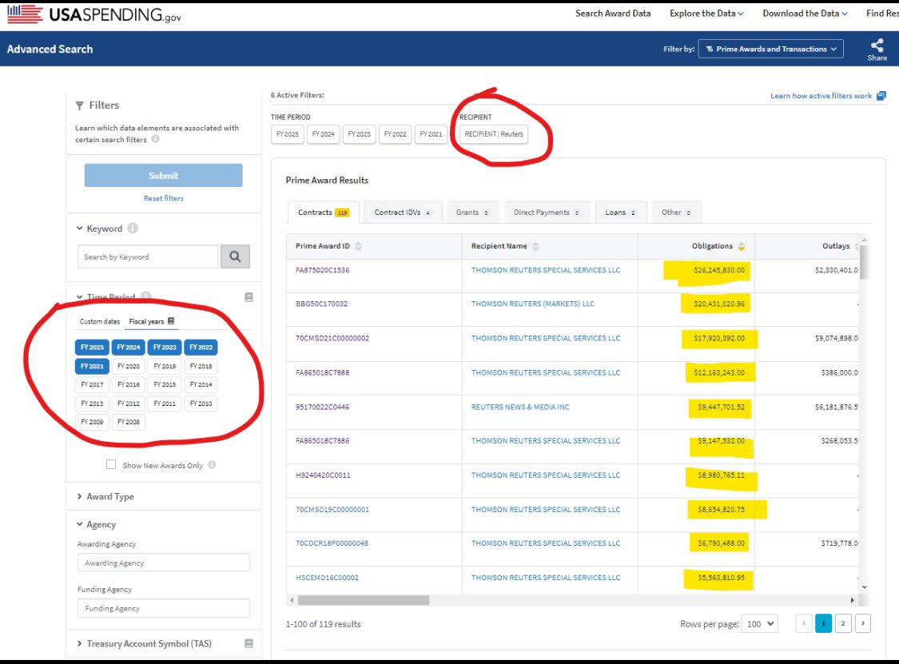Expand Treasury Account Symbol (TAS) section
The image size is (899, 664).
pyautogui.click(x=145, y=643)
